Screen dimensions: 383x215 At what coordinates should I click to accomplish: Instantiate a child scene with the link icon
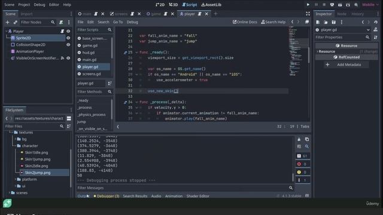[15, 22]
